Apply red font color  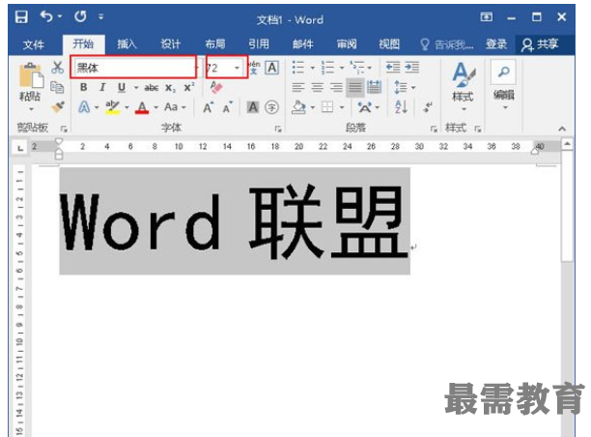click(x=142, y=107)
